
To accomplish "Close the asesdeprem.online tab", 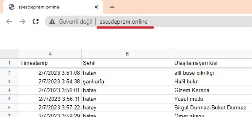I will (x=96, y=7).
